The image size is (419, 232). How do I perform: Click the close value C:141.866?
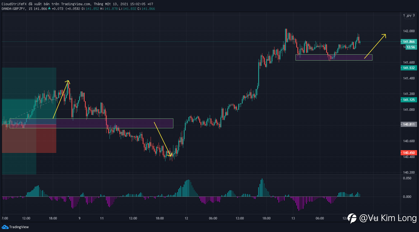(x=146, y=8)
